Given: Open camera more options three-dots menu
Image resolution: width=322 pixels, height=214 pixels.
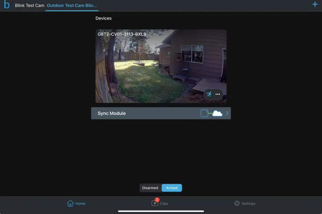Looking at the screenshot, I should click(x=218, y=94).
